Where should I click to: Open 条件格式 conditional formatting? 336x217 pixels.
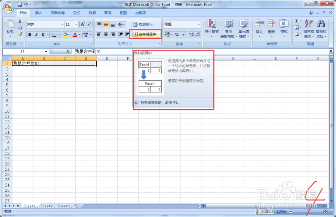pos(212,29)
